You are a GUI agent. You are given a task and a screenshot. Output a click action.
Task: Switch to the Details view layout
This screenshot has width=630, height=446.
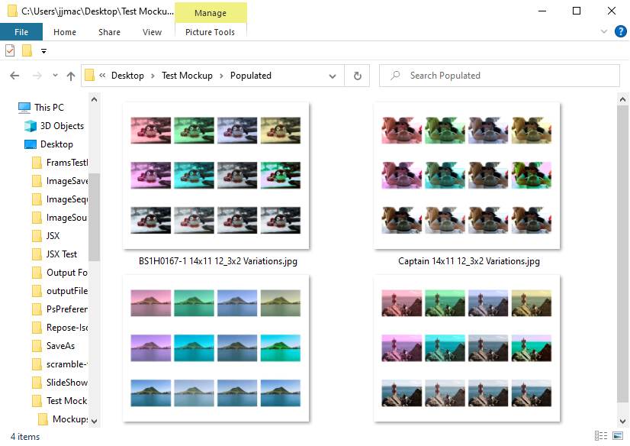pyautogui.click(x=601, y=435)
